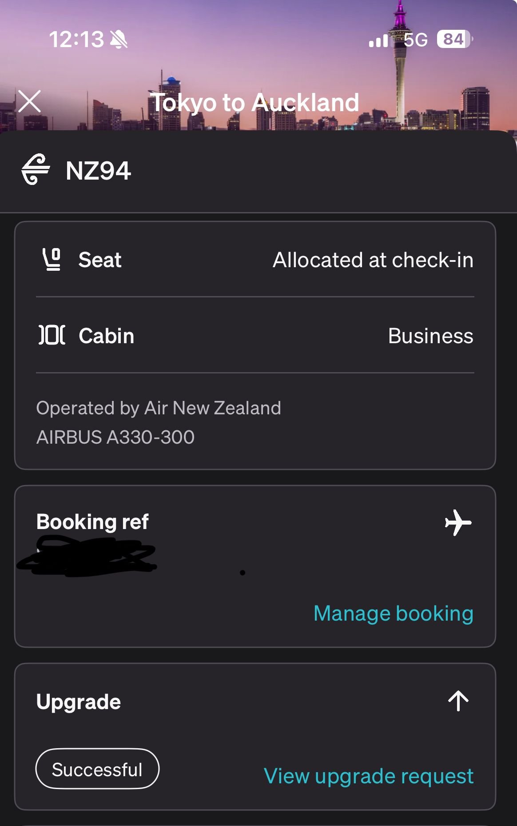Select the Seat row, Allocated at check-in
Screen dimensions: 517x826
click(x=255, y=260)
